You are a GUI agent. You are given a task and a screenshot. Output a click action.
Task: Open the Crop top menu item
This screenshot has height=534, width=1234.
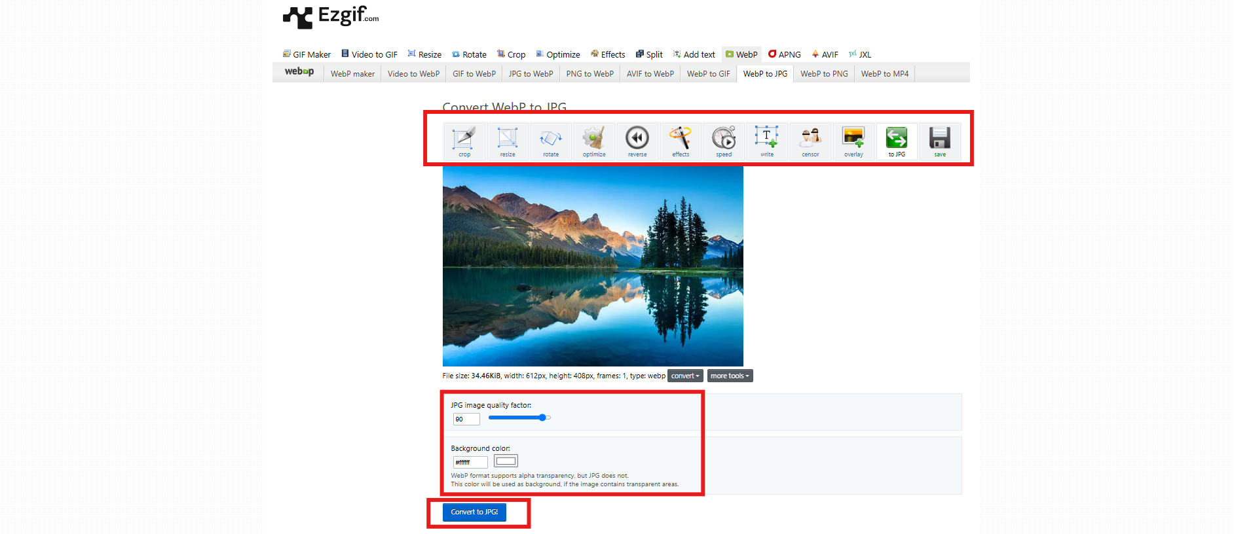pyautogui.click(x=511, y=54)
